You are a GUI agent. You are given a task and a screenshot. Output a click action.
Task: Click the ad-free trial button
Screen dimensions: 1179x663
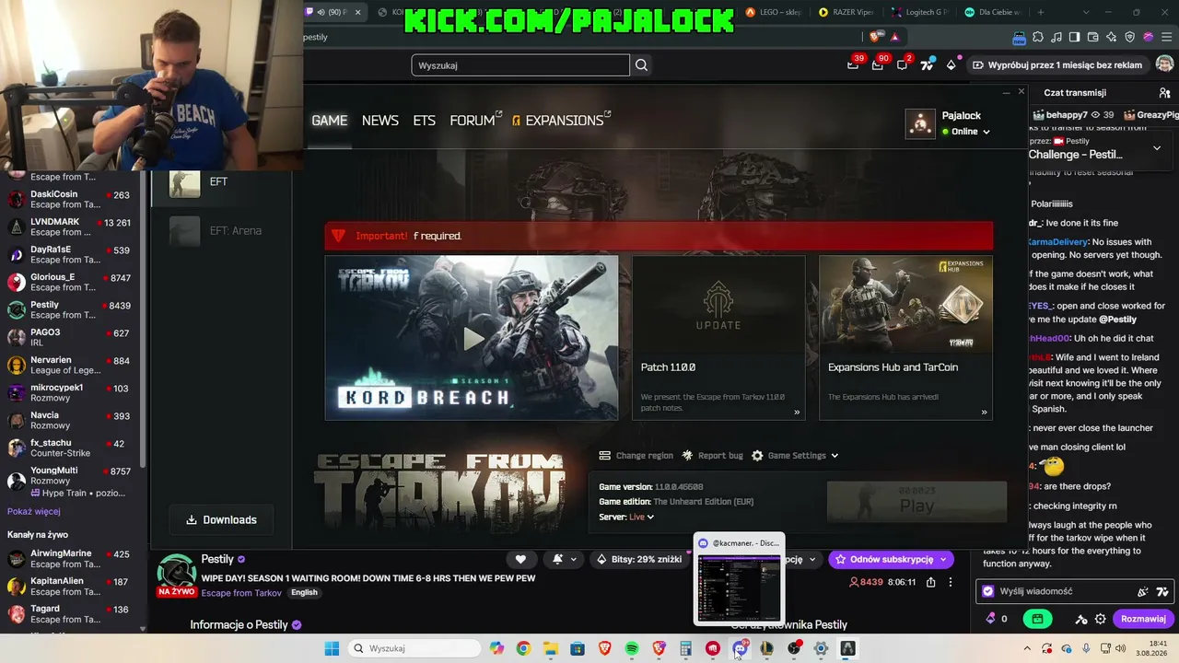tap(1056, 65)
